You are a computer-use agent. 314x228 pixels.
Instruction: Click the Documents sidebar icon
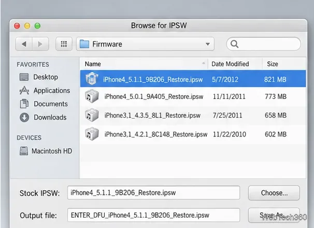point(24,104)
